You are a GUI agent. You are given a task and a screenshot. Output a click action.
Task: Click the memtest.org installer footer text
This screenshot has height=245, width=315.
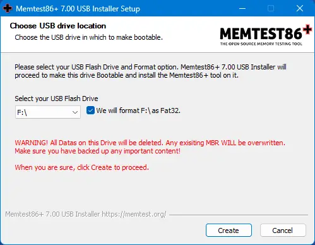pyautogui.click(x=86, y=214)
